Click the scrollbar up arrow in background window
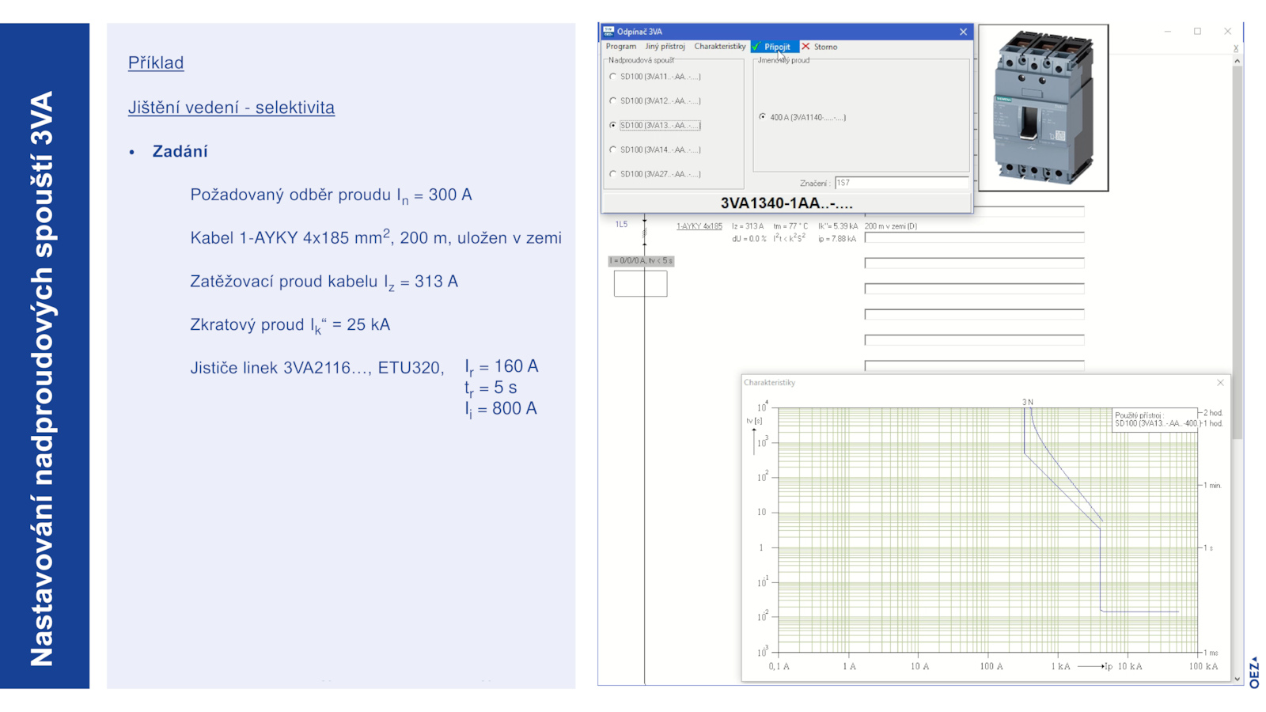Viewport: 1266px width, 712px height. click(x=1237, y=60)
